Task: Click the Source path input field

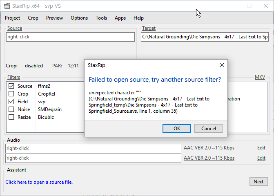Action: pyautogui.click(x=70, y=37)
